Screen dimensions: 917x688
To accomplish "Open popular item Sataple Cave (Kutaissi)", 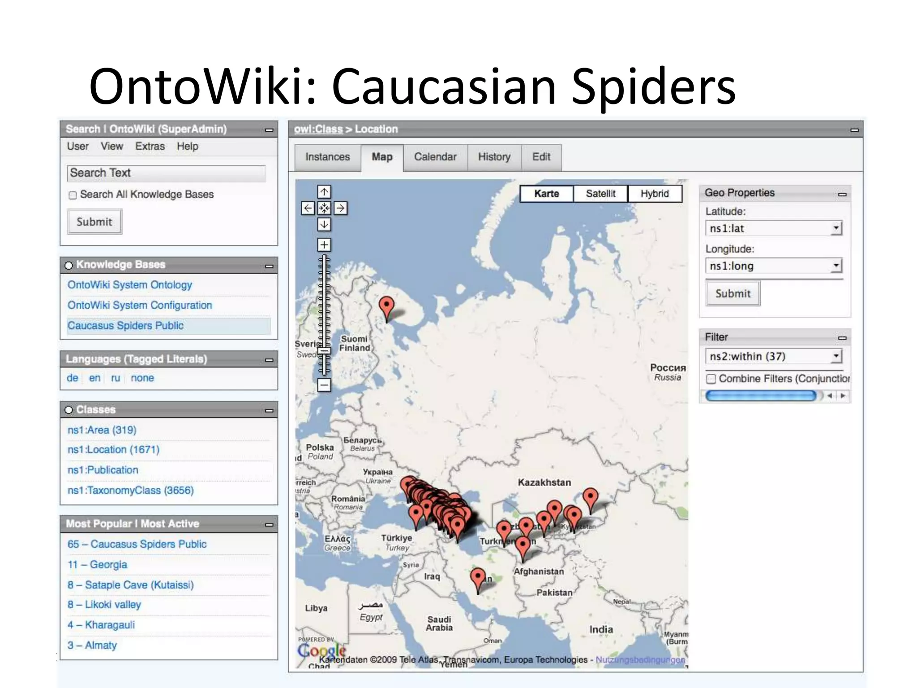I will [x=130, y=585].
